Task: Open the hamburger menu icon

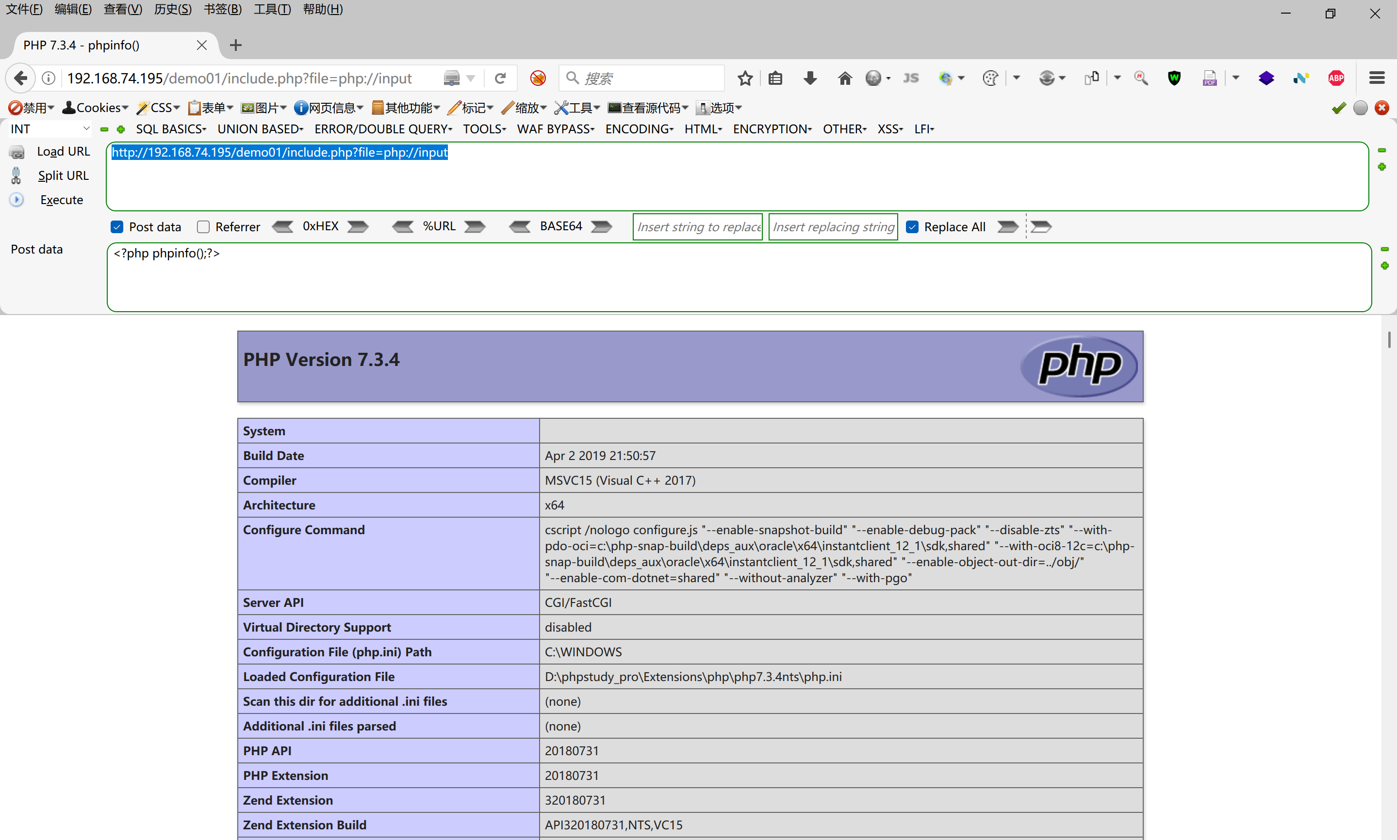Action: (1377, 78)
